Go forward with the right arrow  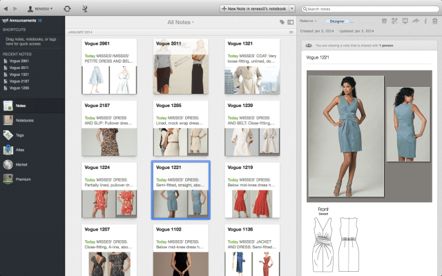point(15,9)
